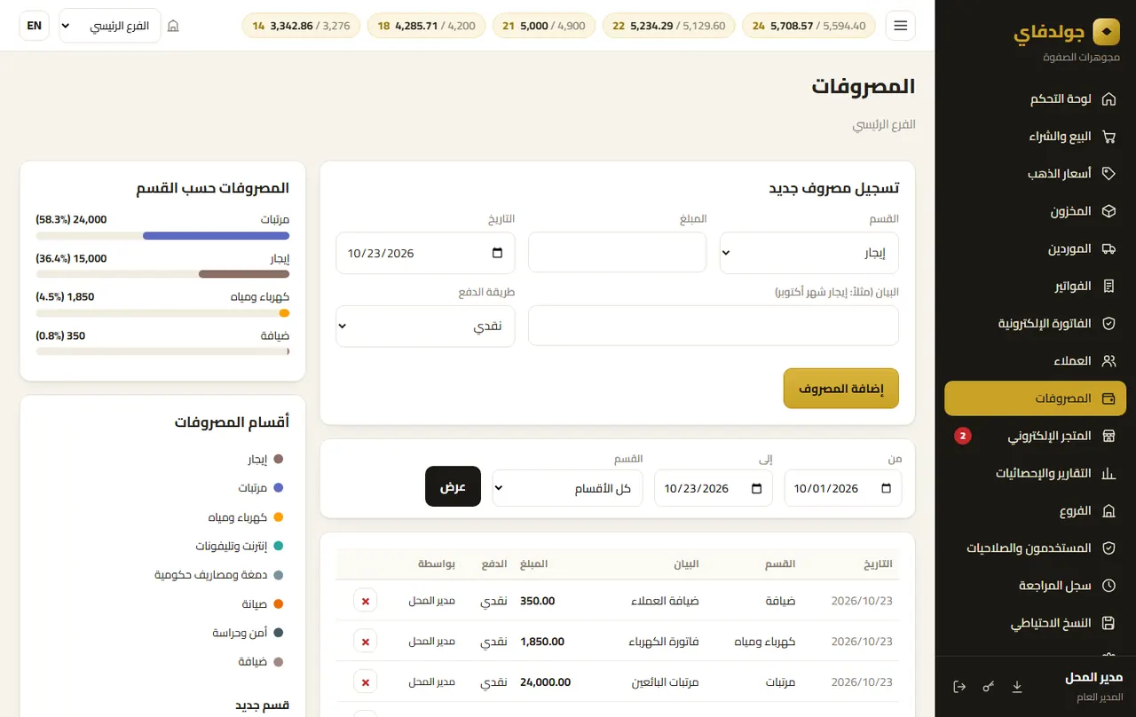Open the calendar picker in إلى date field
1136x717 pixels.
point(756,488)
